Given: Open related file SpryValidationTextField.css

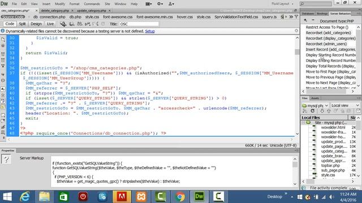Looking at the screenshot, I should (x=236, y=17).
